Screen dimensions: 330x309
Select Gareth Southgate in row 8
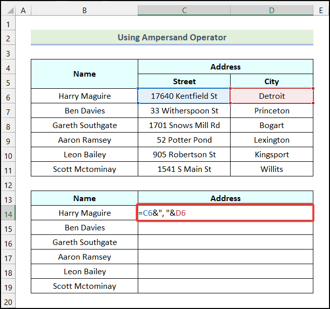(x=84, y=126)
